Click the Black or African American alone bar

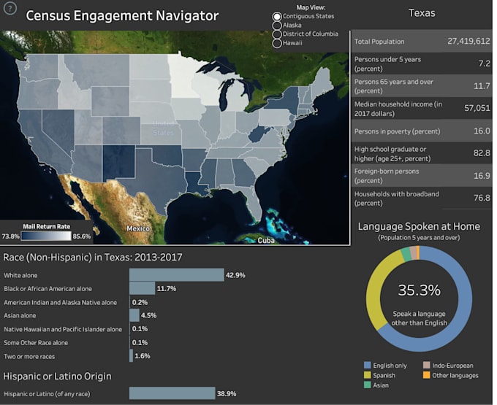coord(142,288)
